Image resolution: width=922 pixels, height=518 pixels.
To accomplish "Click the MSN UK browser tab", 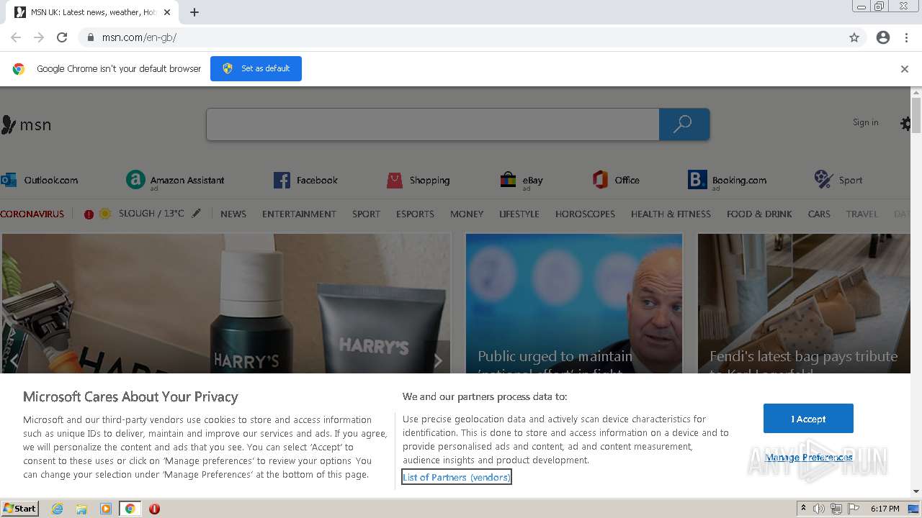I will [92, 12].
